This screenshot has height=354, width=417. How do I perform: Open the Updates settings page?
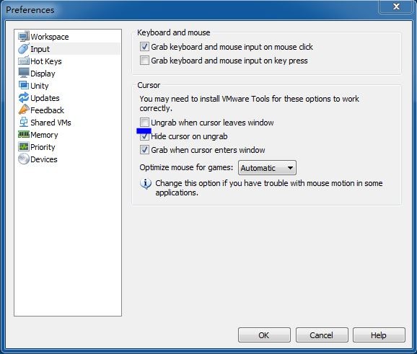point(45,98)
